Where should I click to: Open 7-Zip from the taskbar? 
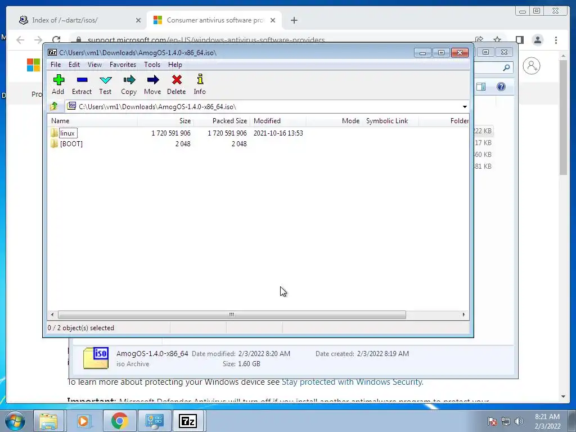pyautogui.click(x=188, y=421)
